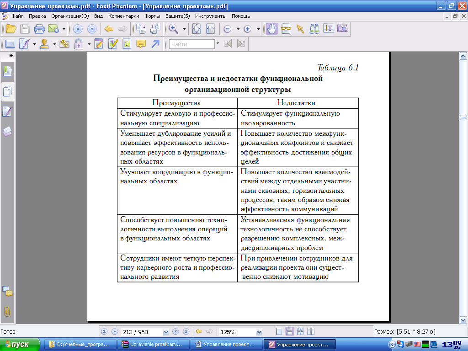Open the Инструменты menu
The width and height of the screenshot is (468, 351).
pyautogui.click(x=211, y=16)
